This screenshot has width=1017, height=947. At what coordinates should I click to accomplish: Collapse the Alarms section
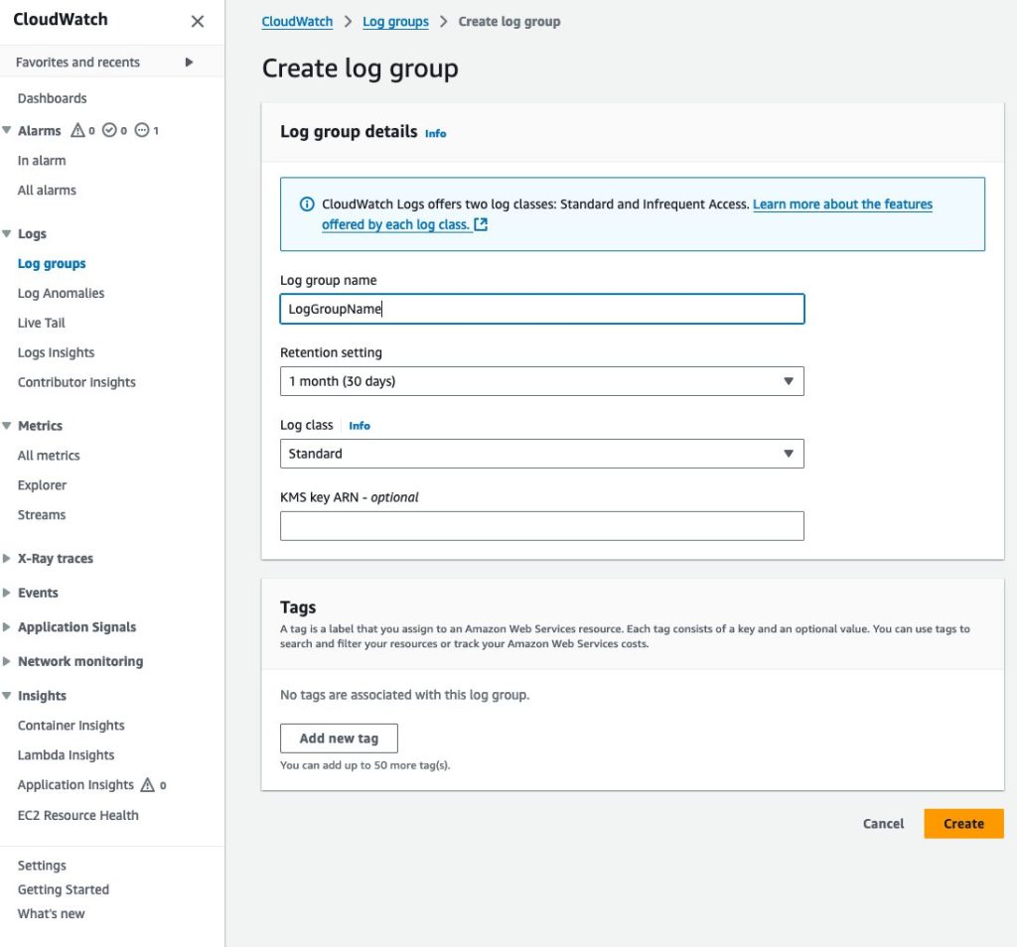point(7,130)
